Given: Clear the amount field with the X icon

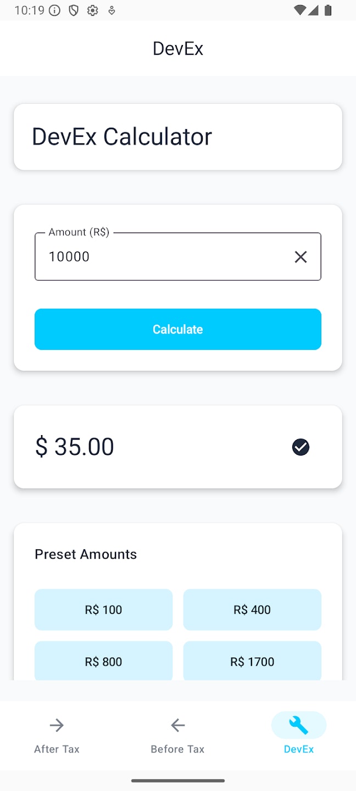Looking at the screenshot, I should point(301,257).
